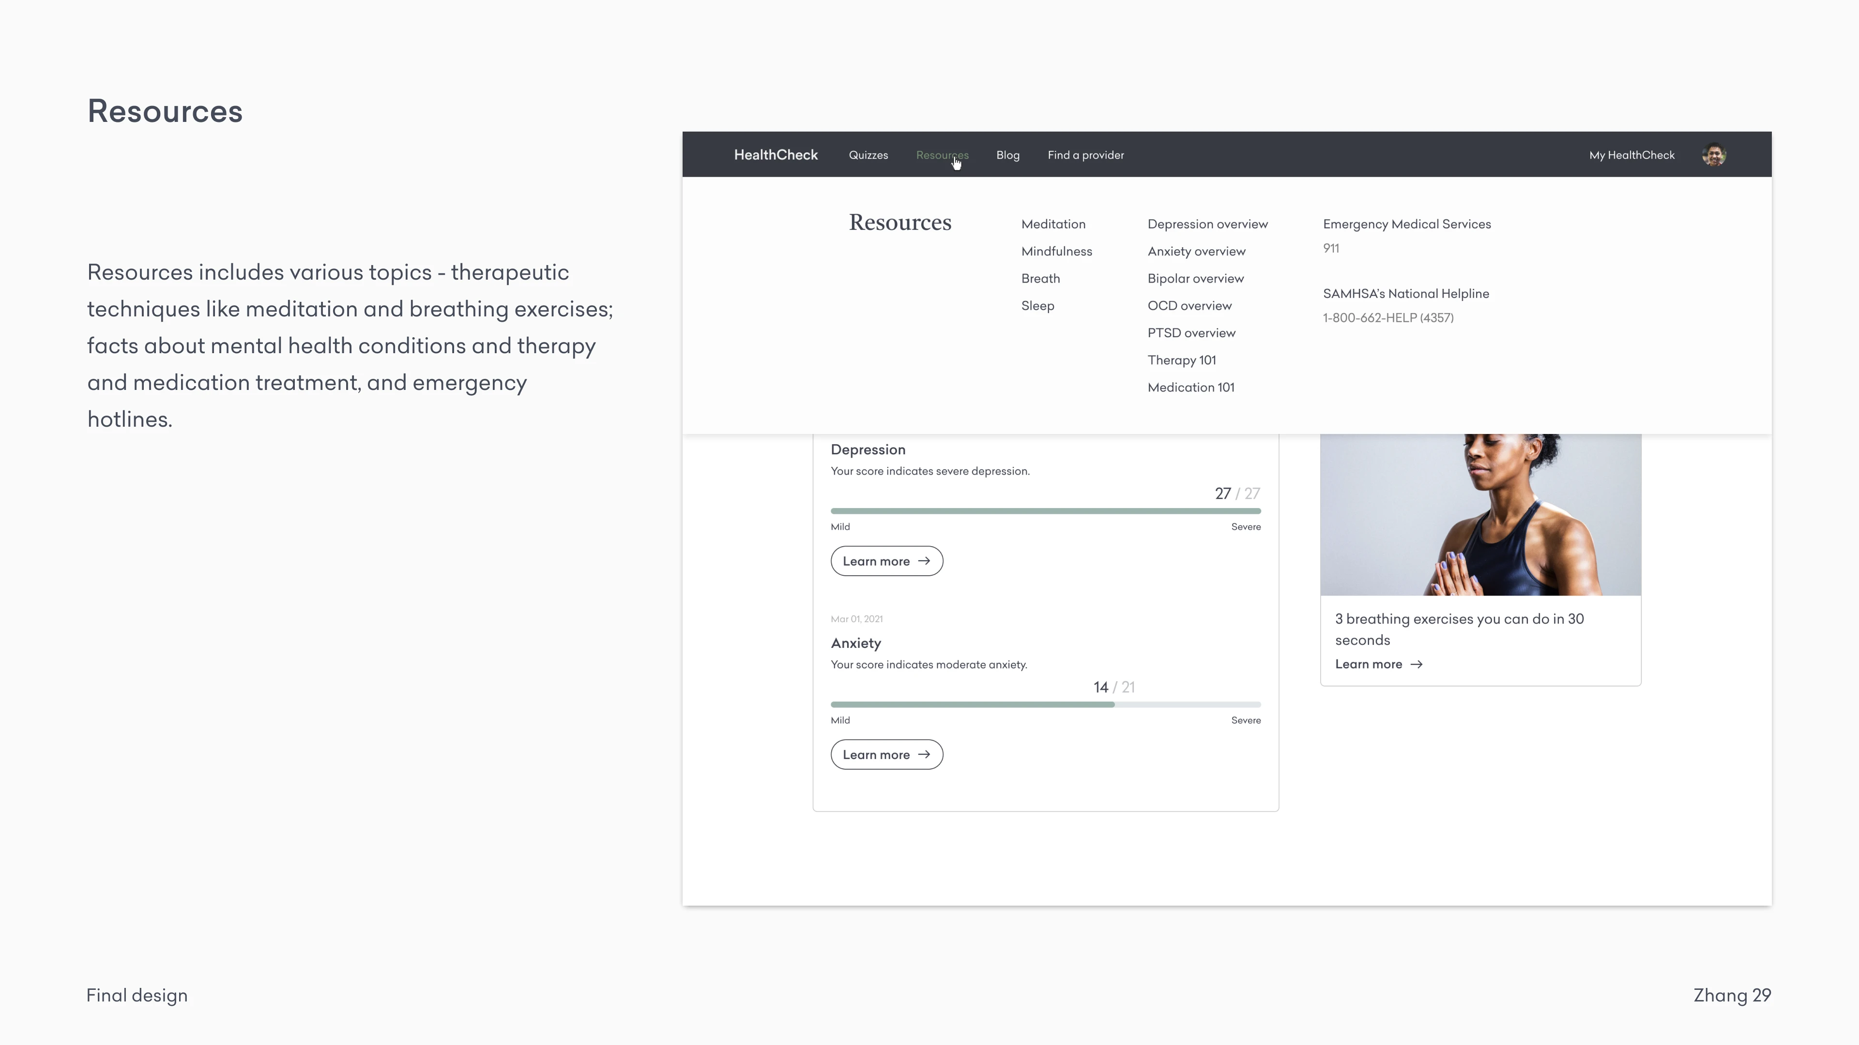Click Learn more button under Depression

coord(886,561)
